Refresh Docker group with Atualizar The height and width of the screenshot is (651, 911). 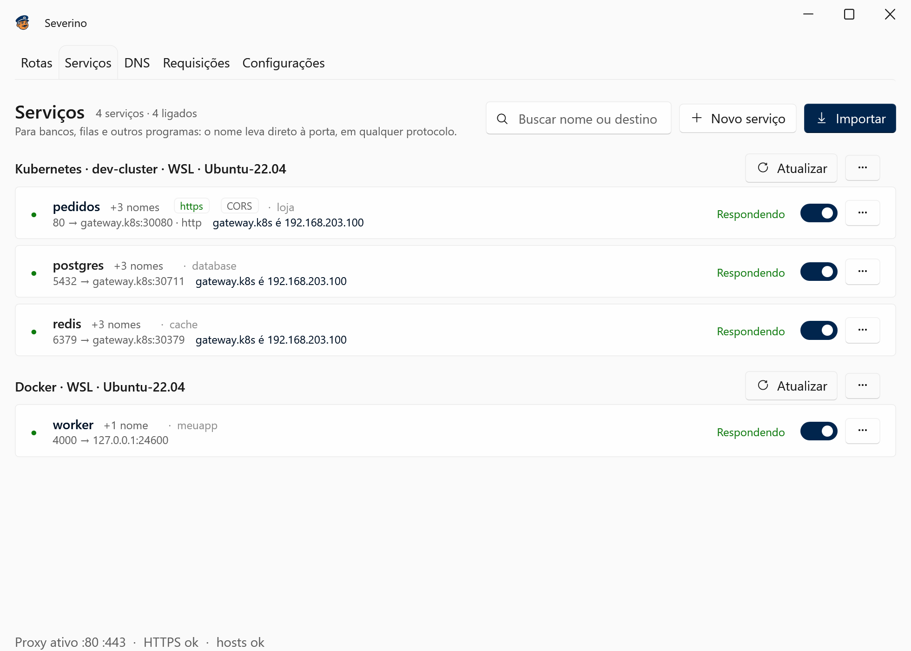791,385
